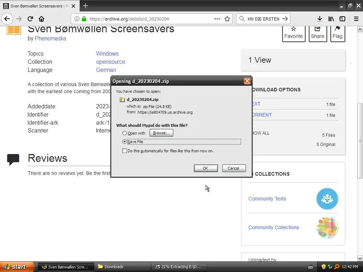Image resolution: width=363 pixels, height=272 pixels.
Task: Click the vertical scrollbar thumb
Action: (x=360, y=141)
